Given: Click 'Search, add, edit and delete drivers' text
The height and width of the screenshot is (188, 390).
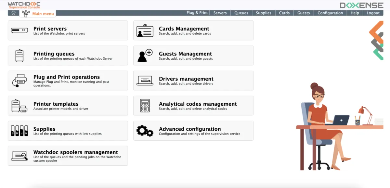Looking at the screenshot, I should pyautogui.click(x=186, y=84).
